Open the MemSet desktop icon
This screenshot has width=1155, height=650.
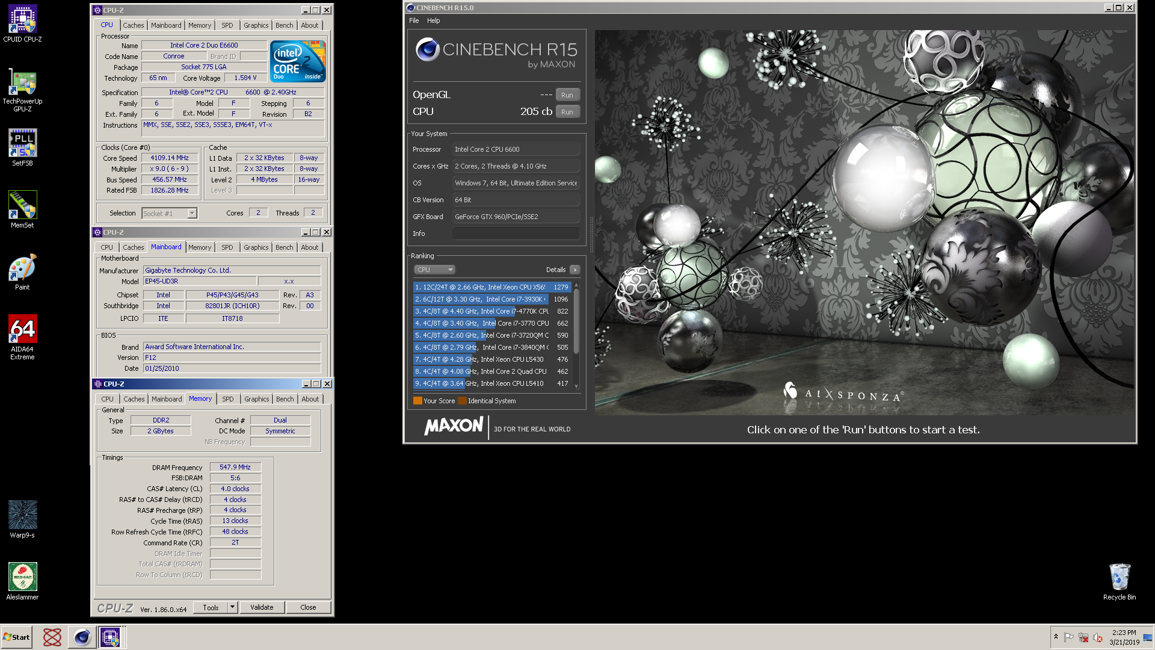point(22,209)
